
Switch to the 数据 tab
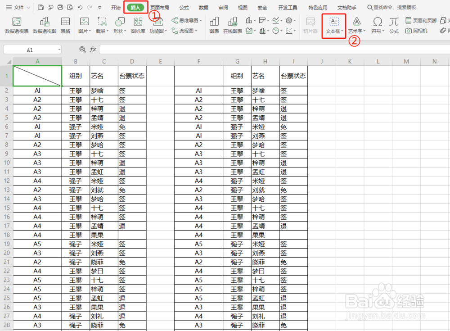[x=203, y=8]
